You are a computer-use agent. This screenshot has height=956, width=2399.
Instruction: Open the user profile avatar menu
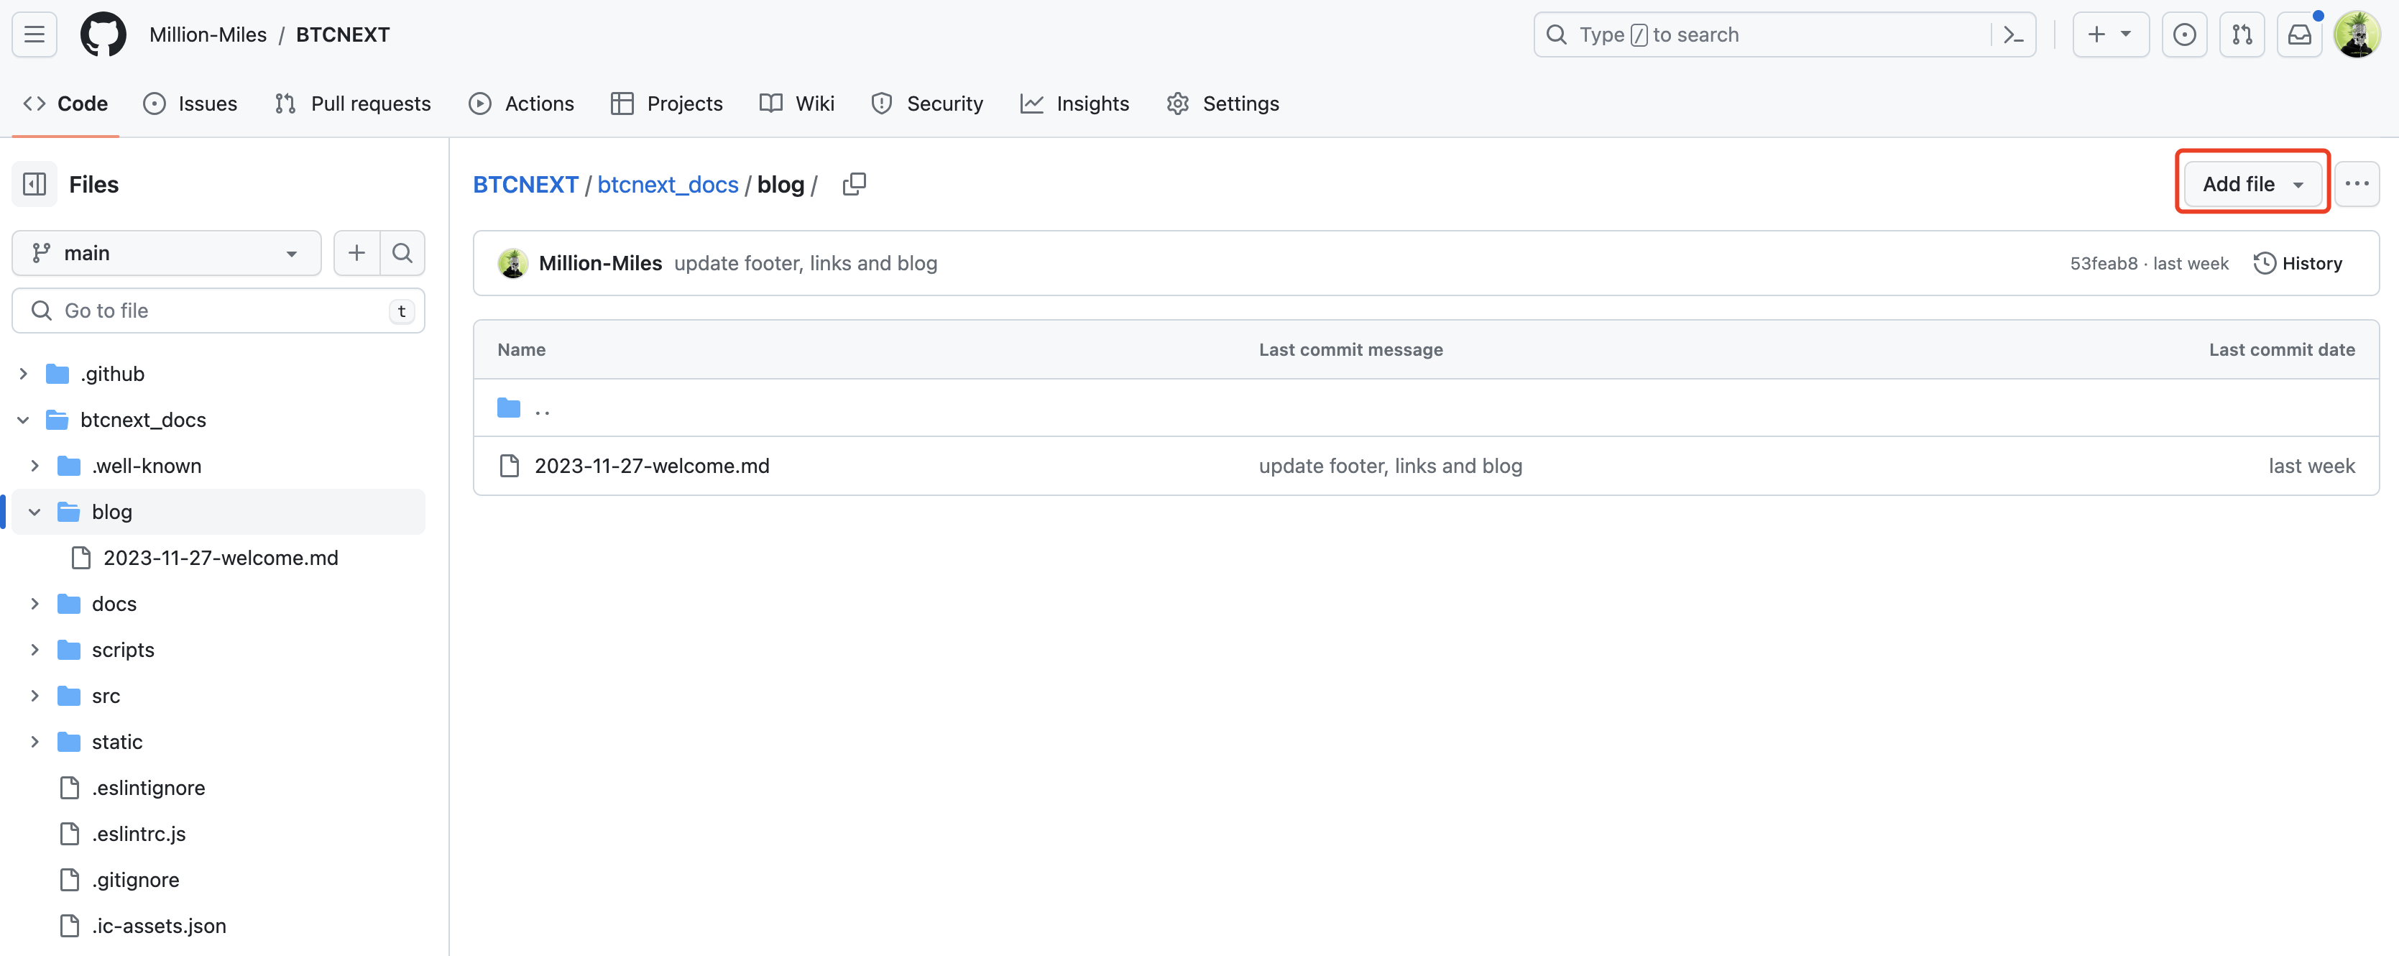(x=2356, y=35)
